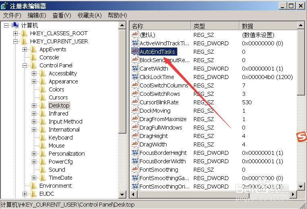The height and width of the screenshot is (209, 307).
Task: Click scroll-down arrow of values pane
Action: point(301,187)
